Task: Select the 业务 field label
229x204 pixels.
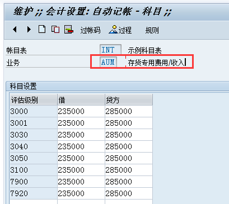Action: 13,63
